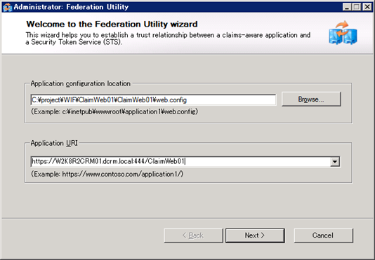Expand the Application URI dropdown arrow
The width and height of the screenshot is (375, 260).
point(335,162)
